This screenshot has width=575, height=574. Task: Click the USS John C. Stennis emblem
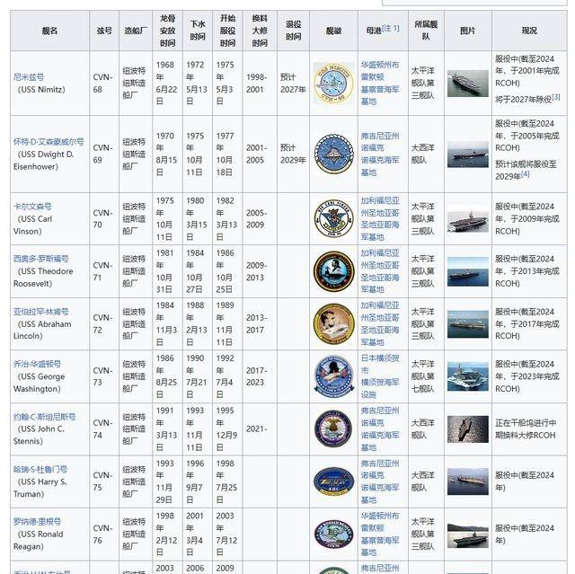coord(333,428)
